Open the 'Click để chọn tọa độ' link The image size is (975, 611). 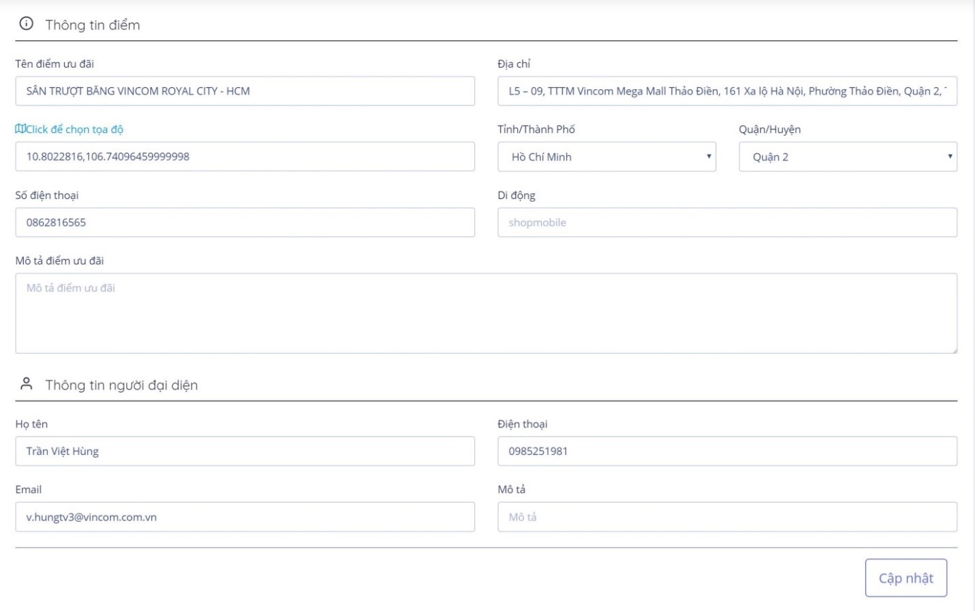[x=74, y=130]
